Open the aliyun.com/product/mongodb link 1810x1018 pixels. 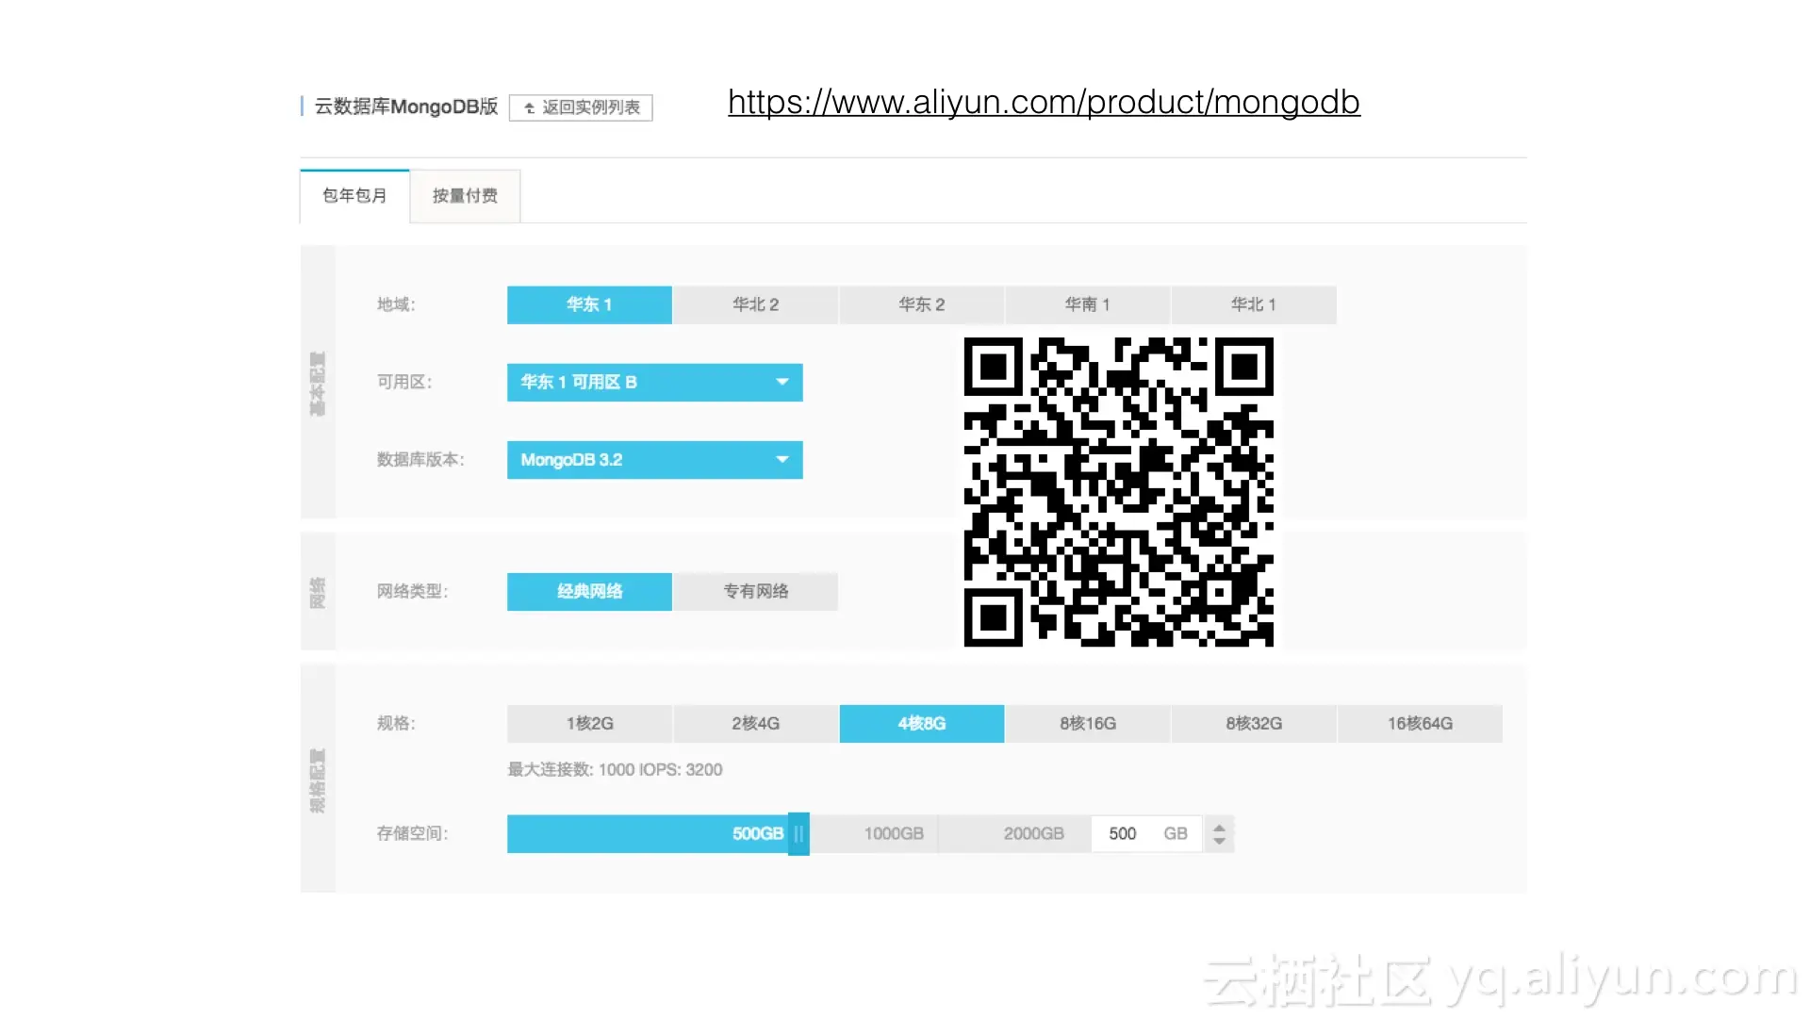[x=1043, y=103]
